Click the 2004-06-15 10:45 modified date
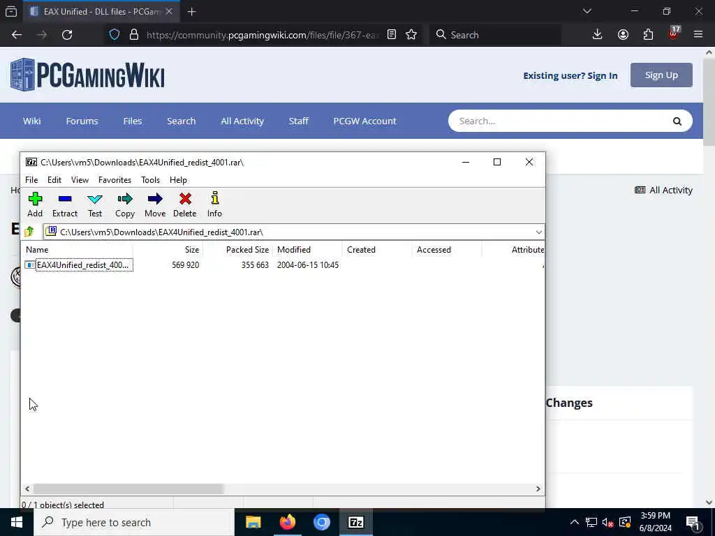Image resolution: width=715 pixels, height=536 pixels. point(308,265)
